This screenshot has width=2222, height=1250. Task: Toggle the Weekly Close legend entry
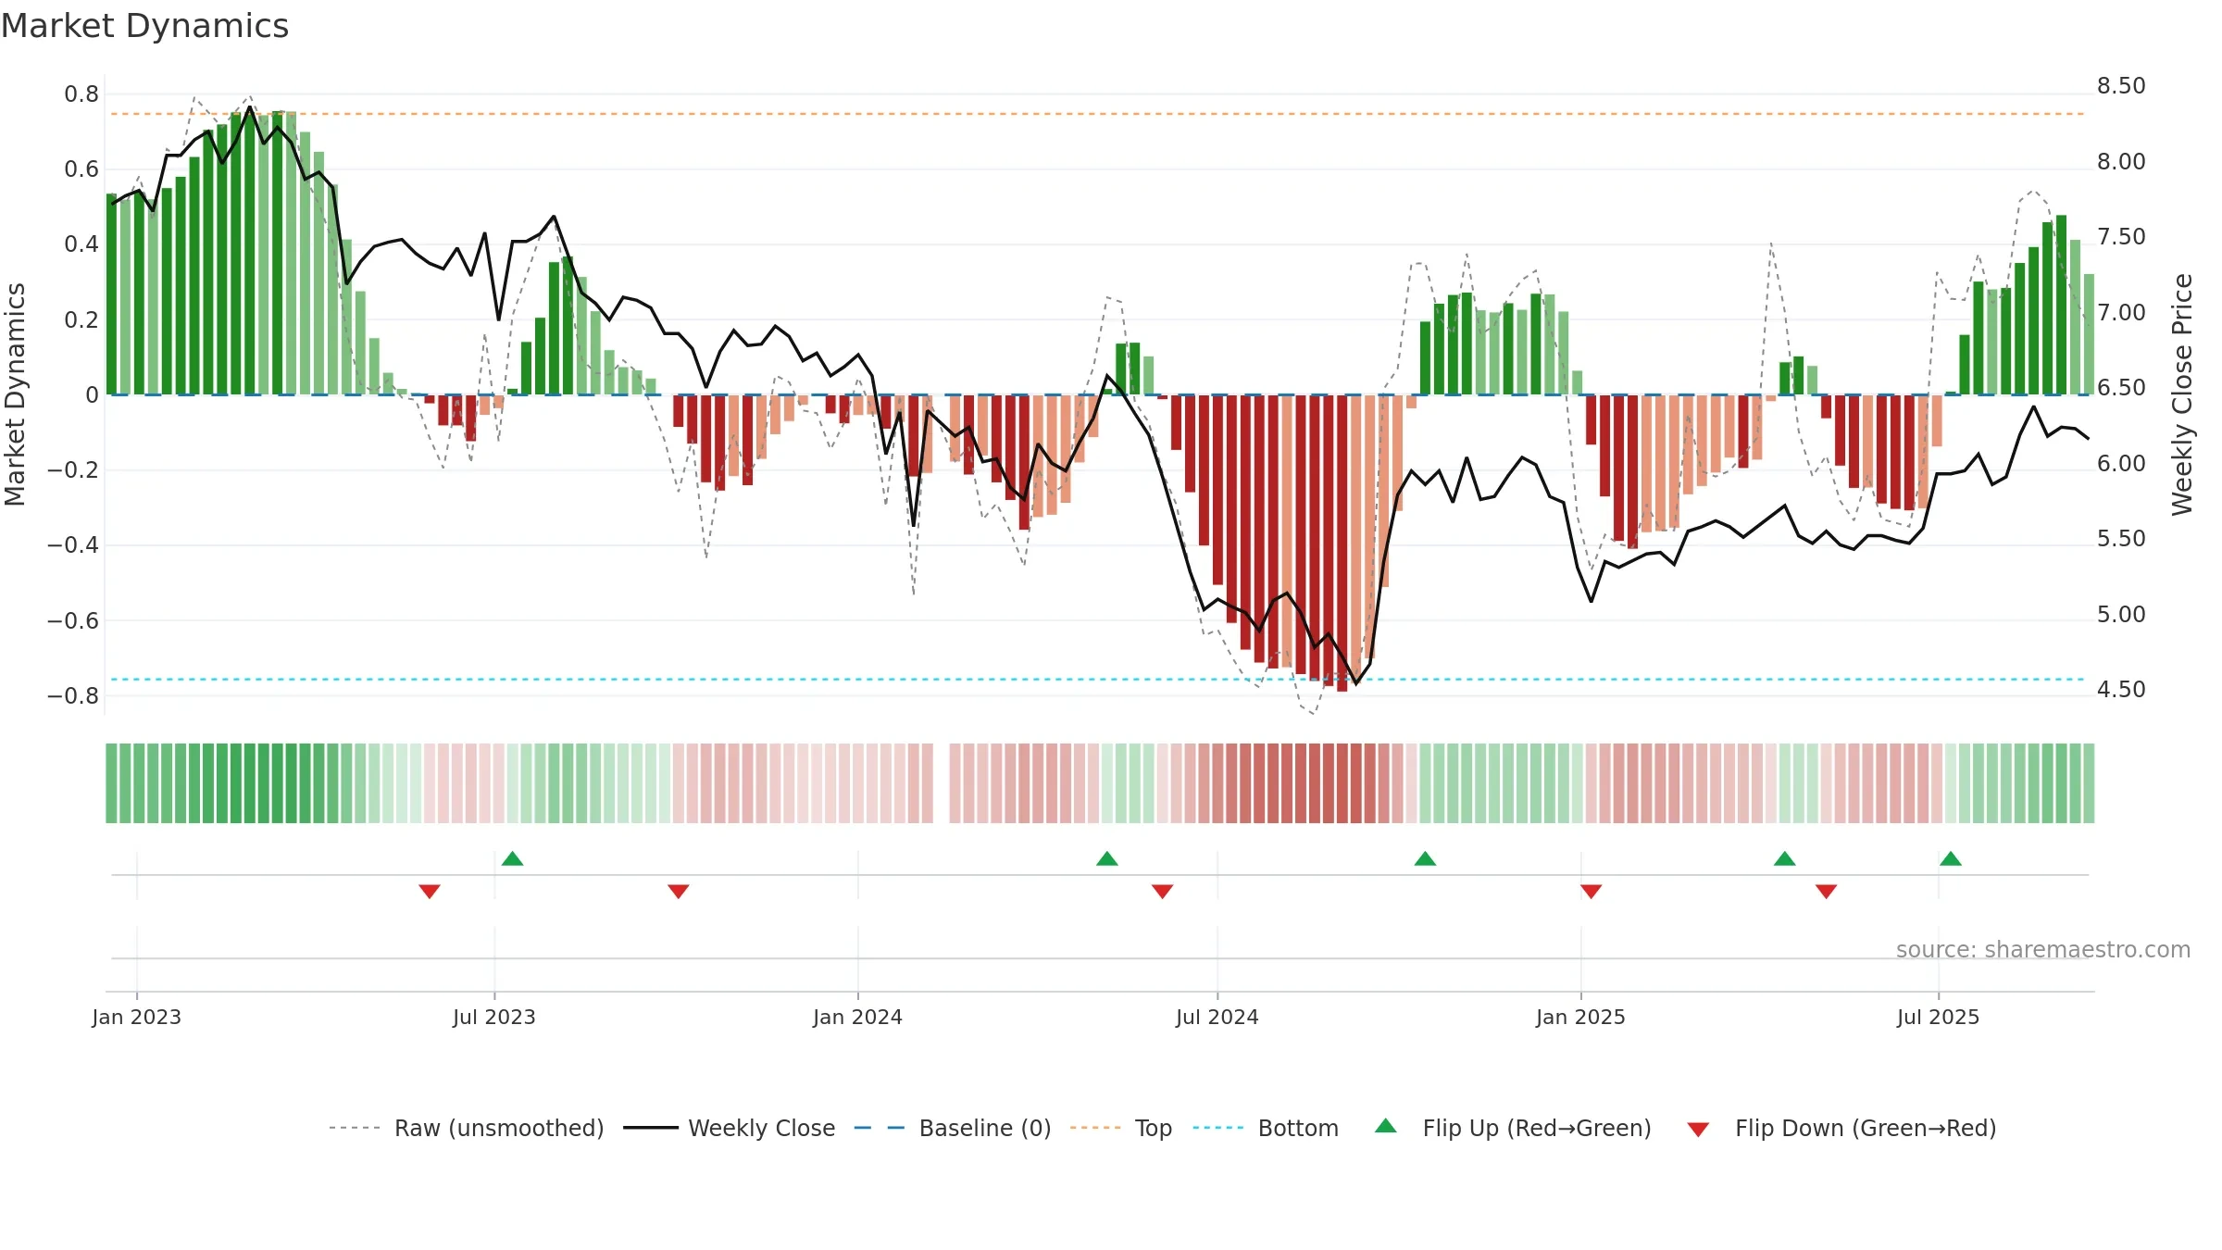click(729, 1128)
